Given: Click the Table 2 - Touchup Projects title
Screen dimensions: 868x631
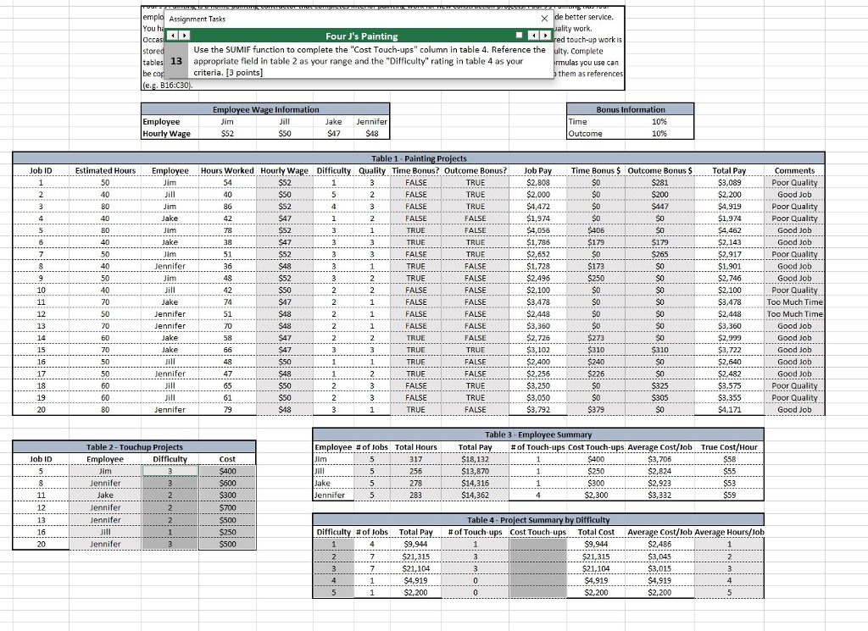Looking at the screenshot, I should point(134,447).
